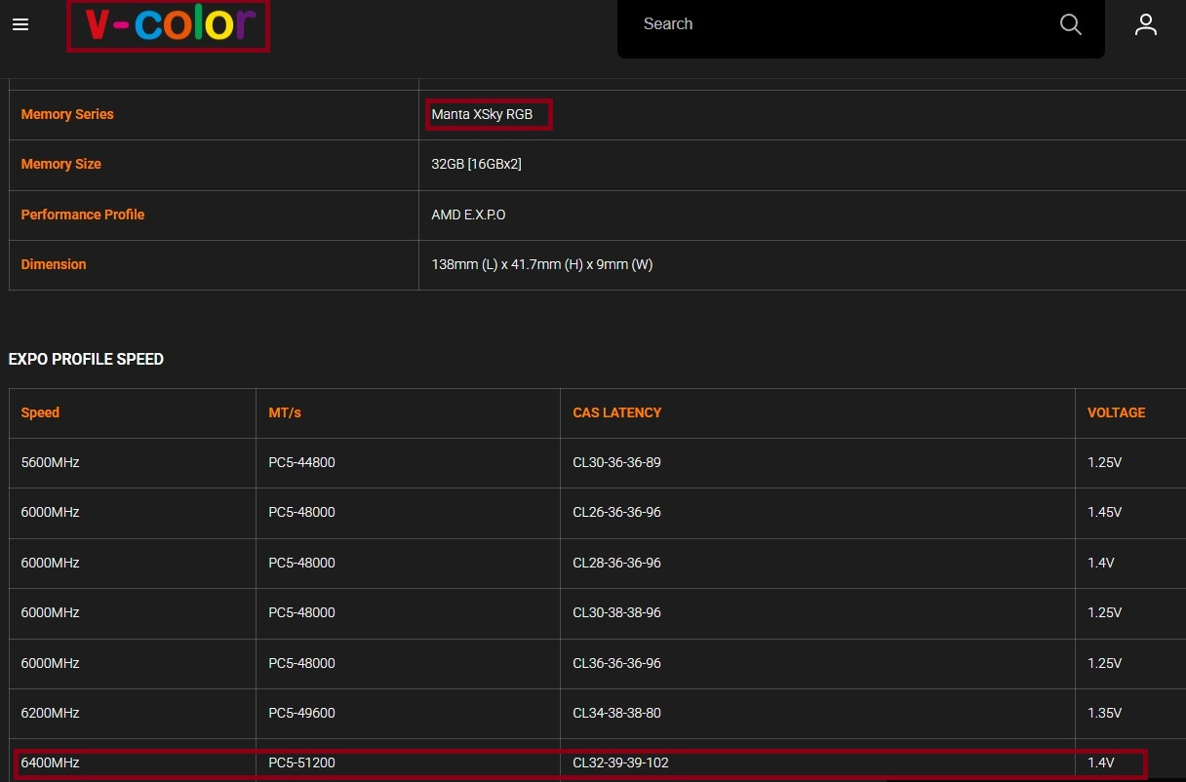Select the PC5-51200 cell
Viewport: 1186px width, 782px height.
pyautogui.click(x=301, y=762)
